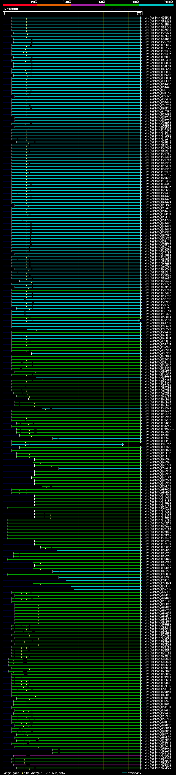The width and height of the screenshot is (176, 775).
Task: Select the UniRef100_A4F3R3 label
Action: pos(158,112)
